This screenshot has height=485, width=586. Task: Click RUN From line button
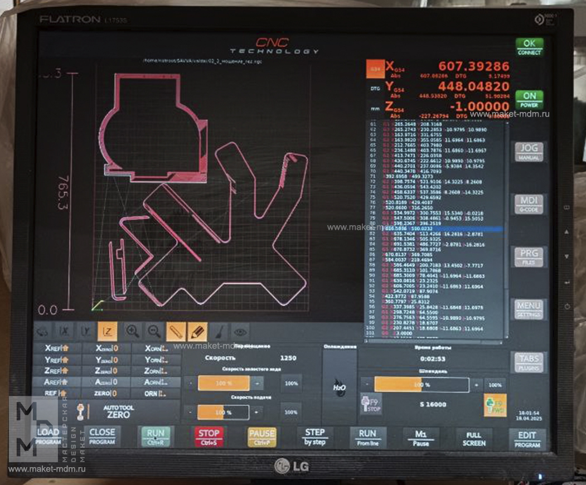pos(368,438)
